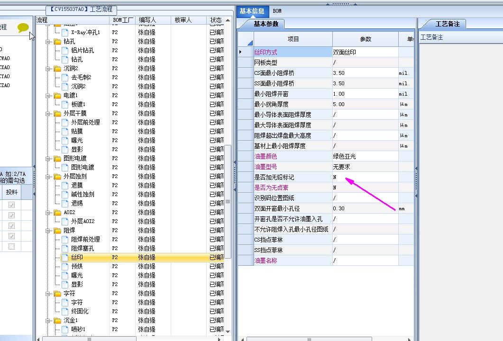Select the 显影 step under 阻焊
The image size is (503, 341).
point(77,284)
